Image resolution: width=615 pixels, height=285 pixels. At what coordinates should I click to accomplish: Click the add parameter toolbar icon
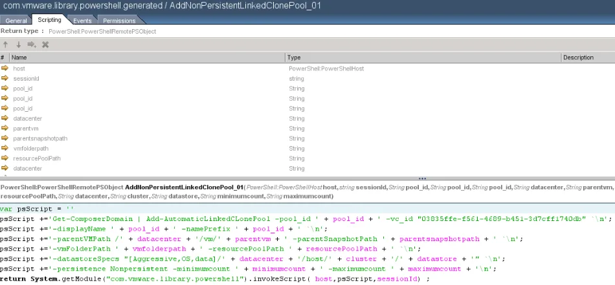click(x=32, y=45)
